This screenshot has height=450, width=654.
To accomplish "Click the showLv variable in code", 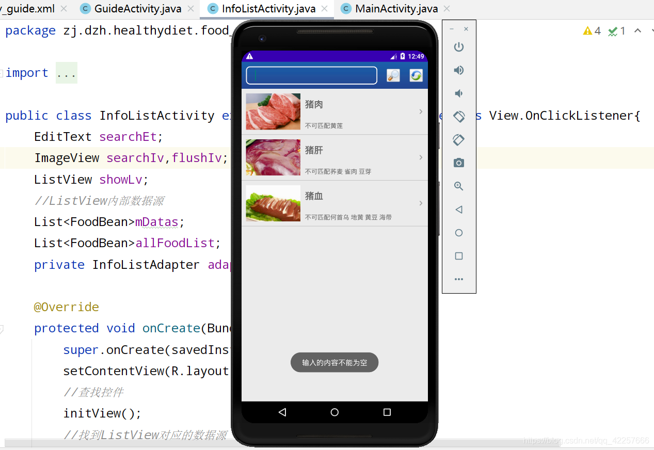I will click(x=120, y=180).
